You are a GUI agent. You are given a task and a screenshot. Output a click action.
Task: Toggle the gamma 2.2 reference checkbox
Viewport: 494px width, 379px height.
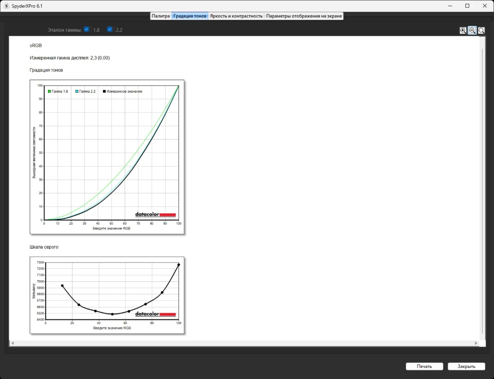[110, 30]
